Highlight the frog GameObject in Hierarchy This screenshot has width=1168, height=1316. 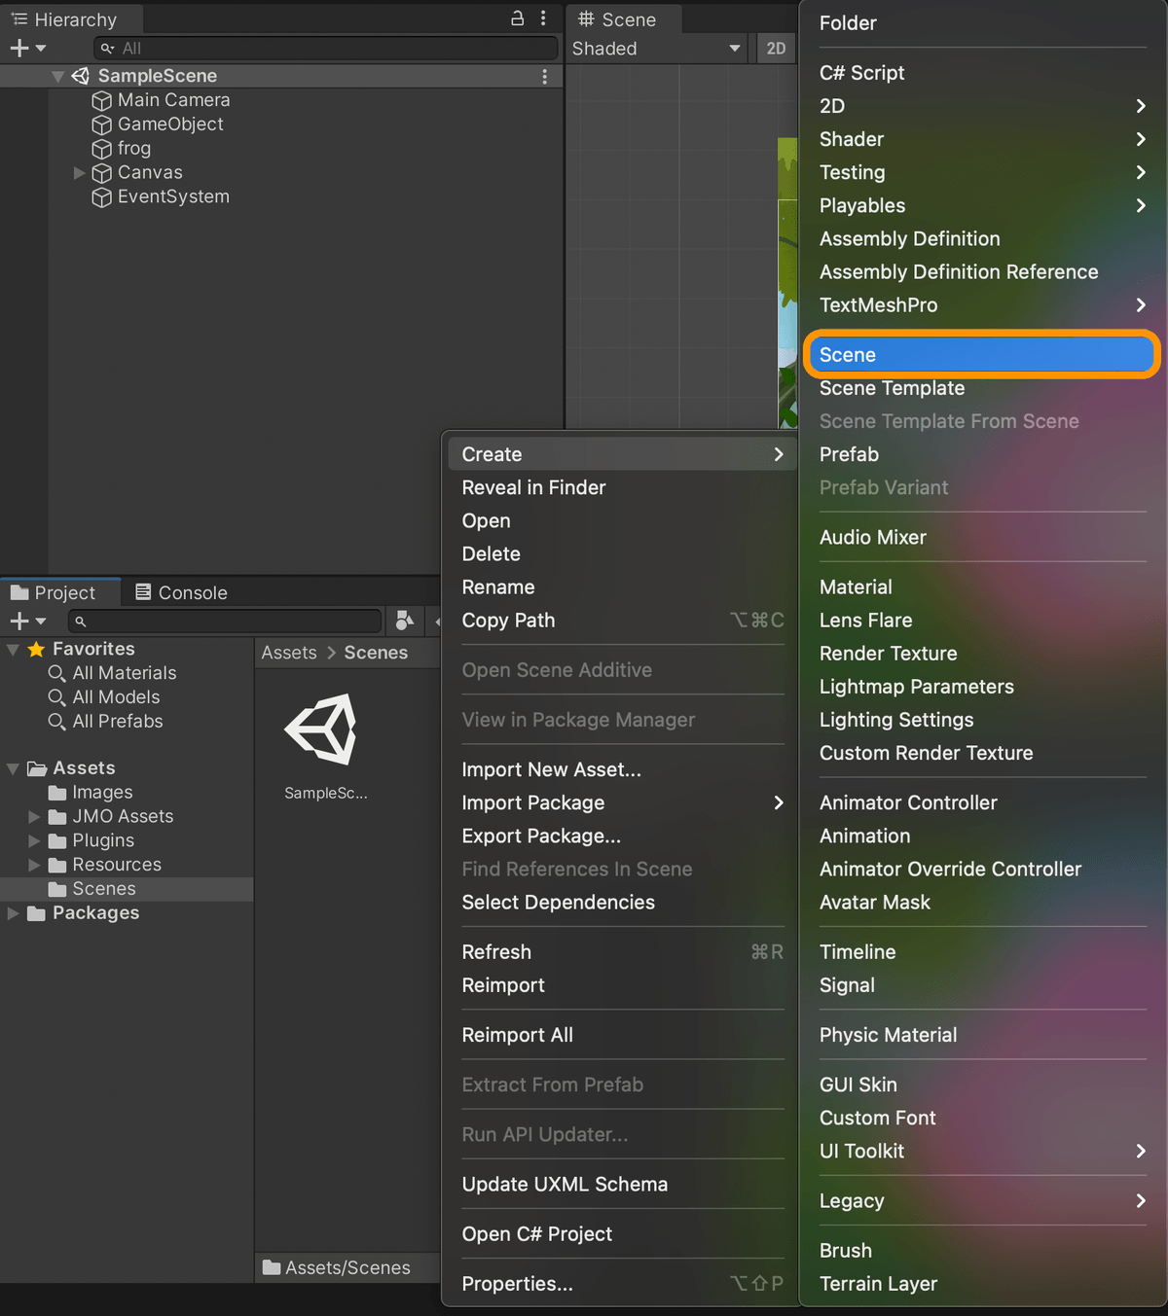tap(133, 148)
